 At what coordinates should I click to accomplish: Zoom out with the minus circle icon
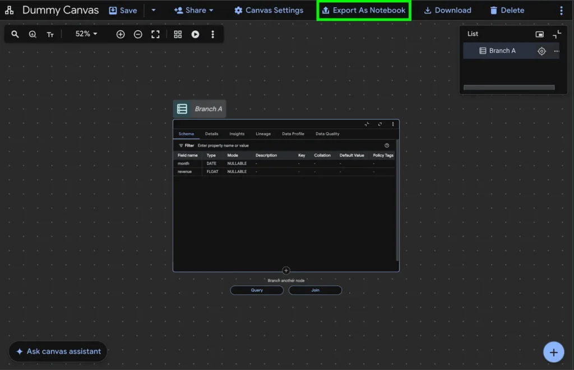(138, 34)
